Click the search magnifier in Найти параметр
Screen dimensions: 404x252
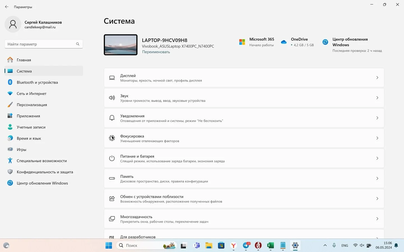pos(78,44)
